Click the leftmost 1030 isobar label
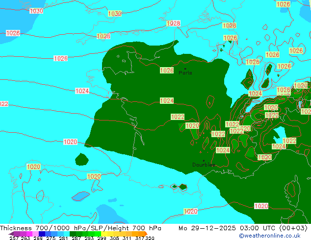Screen dimensions: 311x240 (x=36, y=11)
